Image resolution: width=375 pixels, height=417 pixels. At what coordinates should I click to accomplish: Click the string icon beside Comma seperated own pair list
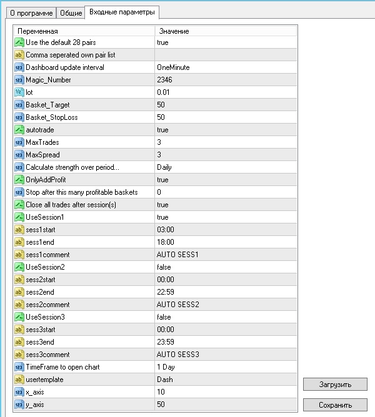click(19, 55)
